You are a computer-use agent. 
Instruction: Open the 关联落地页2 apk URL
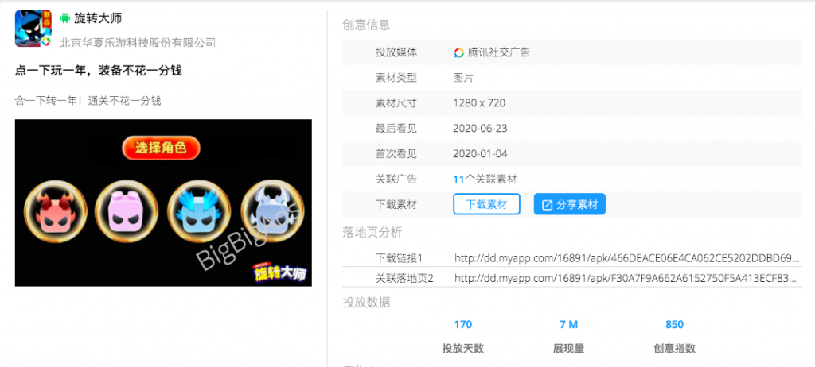click(x=627, y=278)
